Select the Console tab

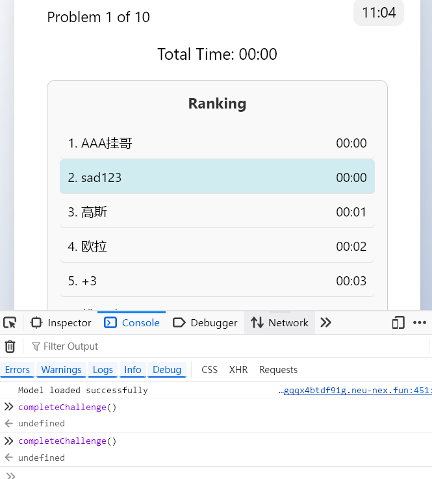coord(133,323)
